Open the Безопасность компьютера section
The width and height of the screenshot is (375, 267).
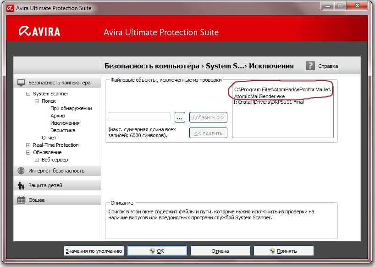coord(57,83)
